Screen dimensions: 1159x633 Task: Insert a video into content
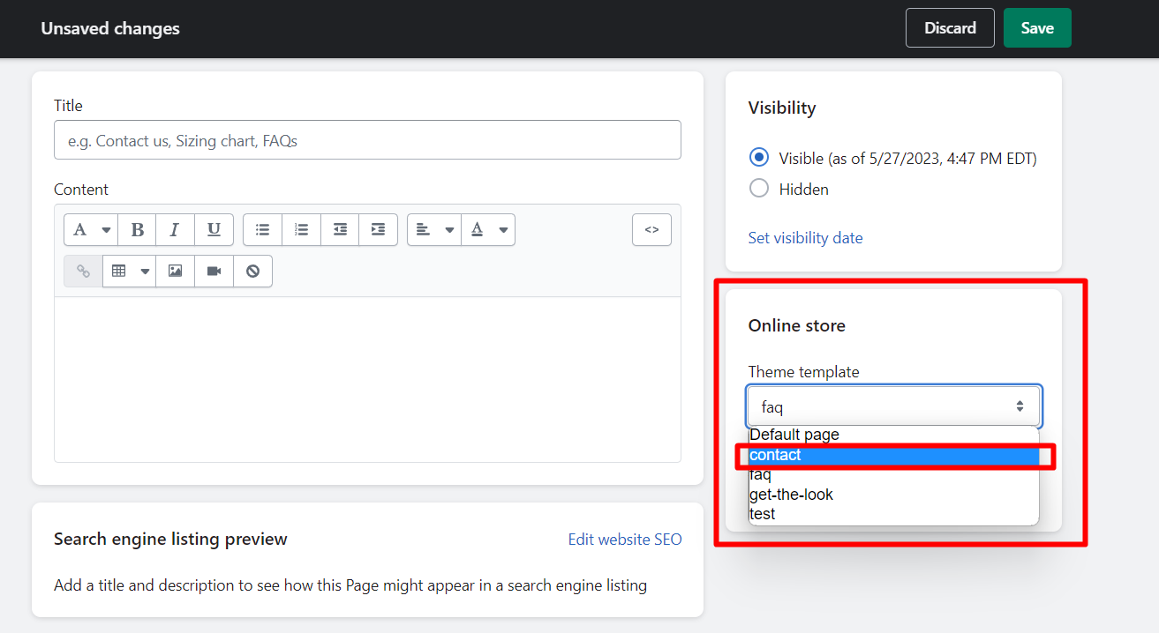point(214,271)
